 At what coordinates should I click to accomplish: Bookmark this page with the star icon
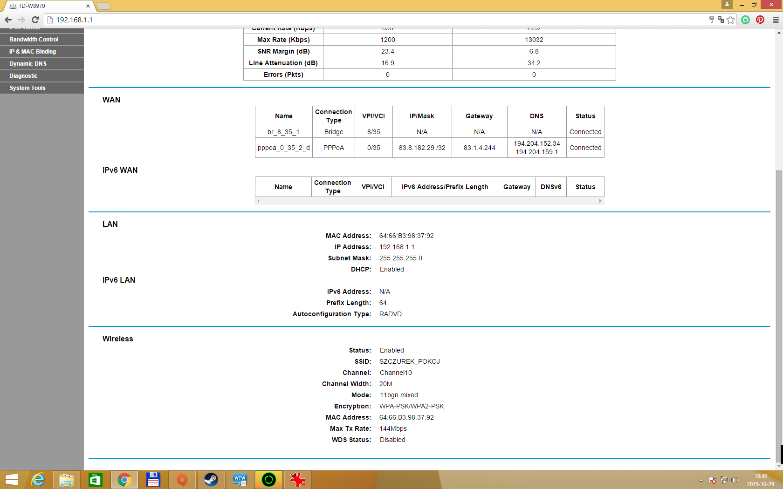731,20
